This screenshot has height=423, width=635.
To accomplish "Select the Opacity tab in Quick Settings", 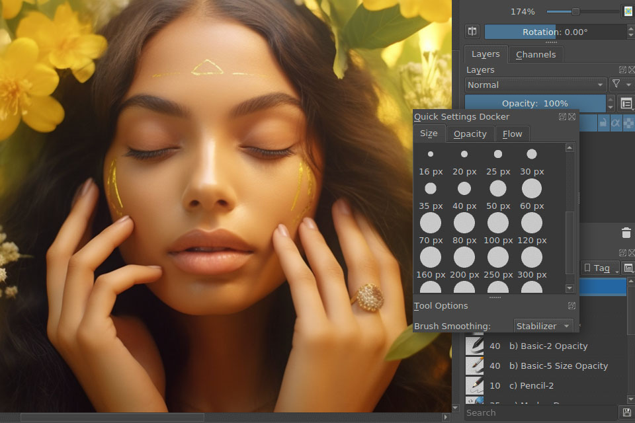I will pos(470,134).
